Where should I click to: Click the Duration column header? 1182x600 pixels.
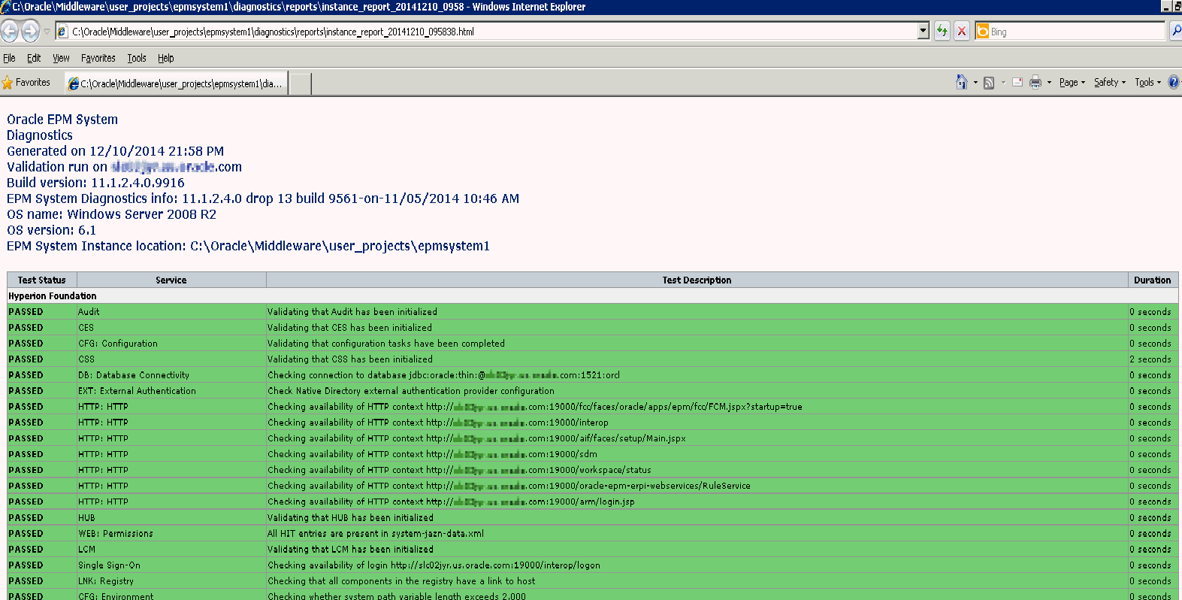tap(1153, 280)
